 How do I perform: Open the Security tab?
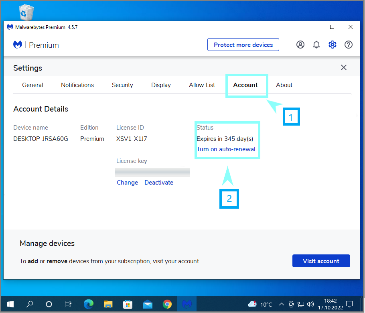[122, 85]
